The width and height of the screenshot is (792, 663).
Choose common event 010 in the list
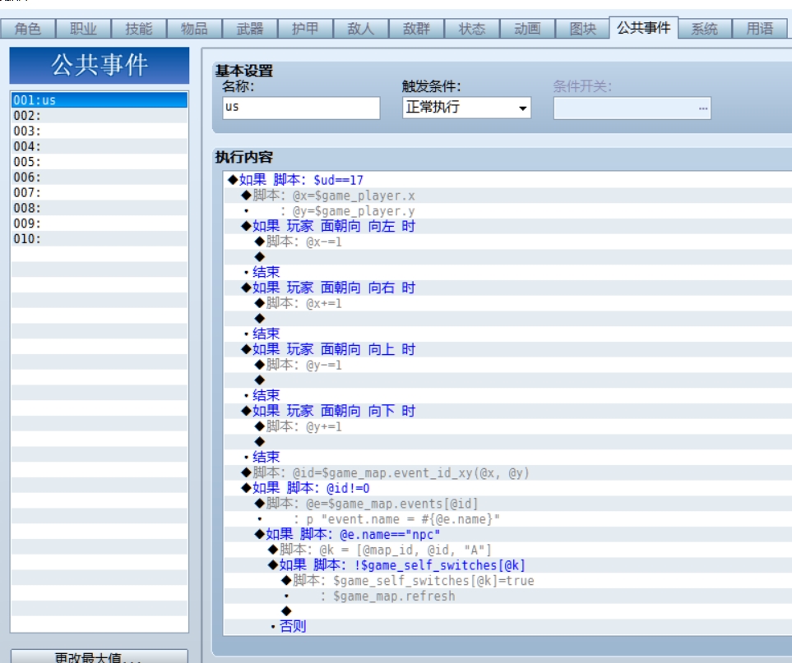pyautogui.click(x=100, y=238)
